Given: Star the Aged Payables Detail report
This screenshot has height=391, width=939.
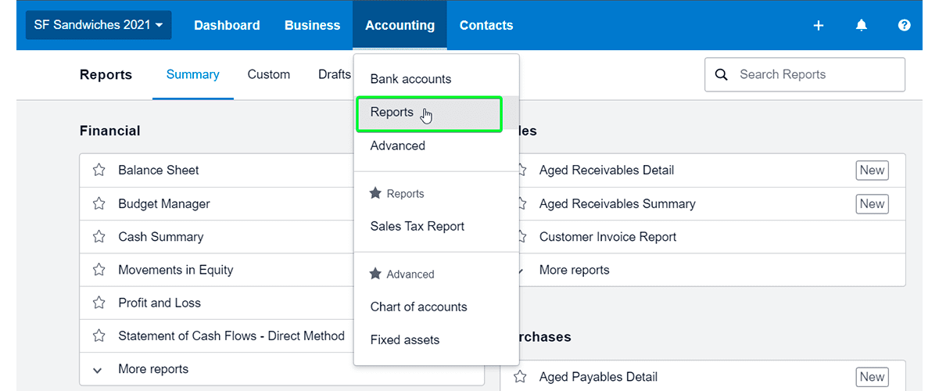Looking at the screenshot, I should (521, 376).
